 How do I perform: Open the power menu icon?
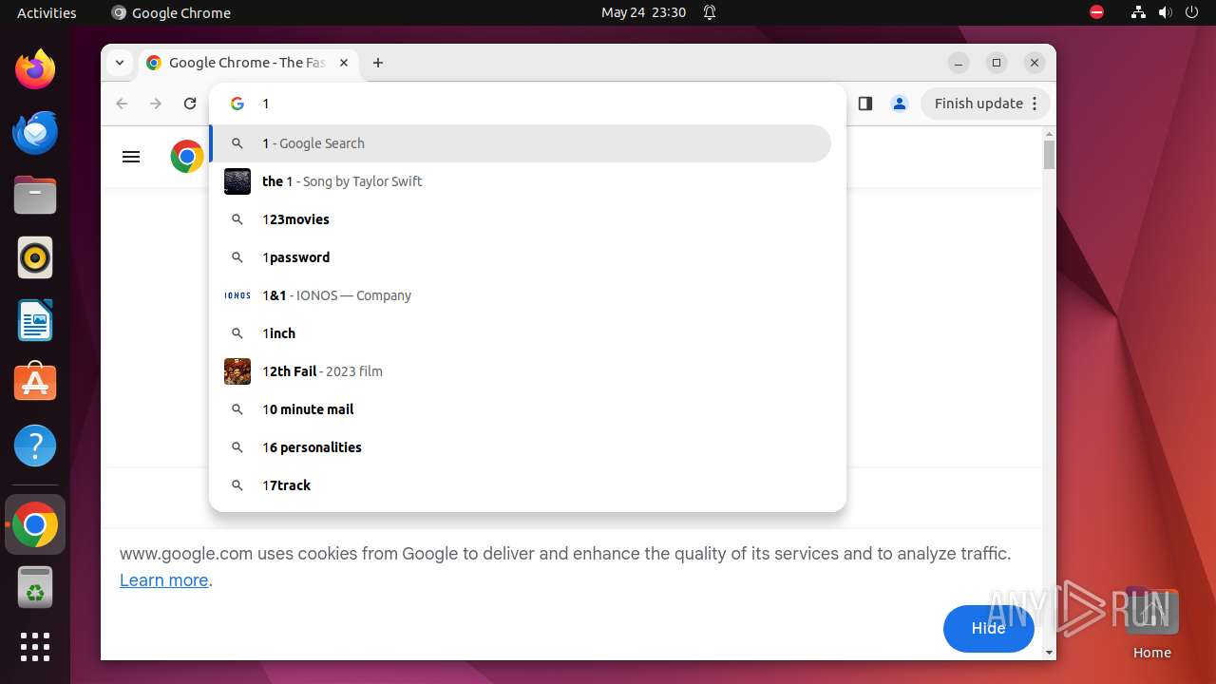coord(1191,12)
